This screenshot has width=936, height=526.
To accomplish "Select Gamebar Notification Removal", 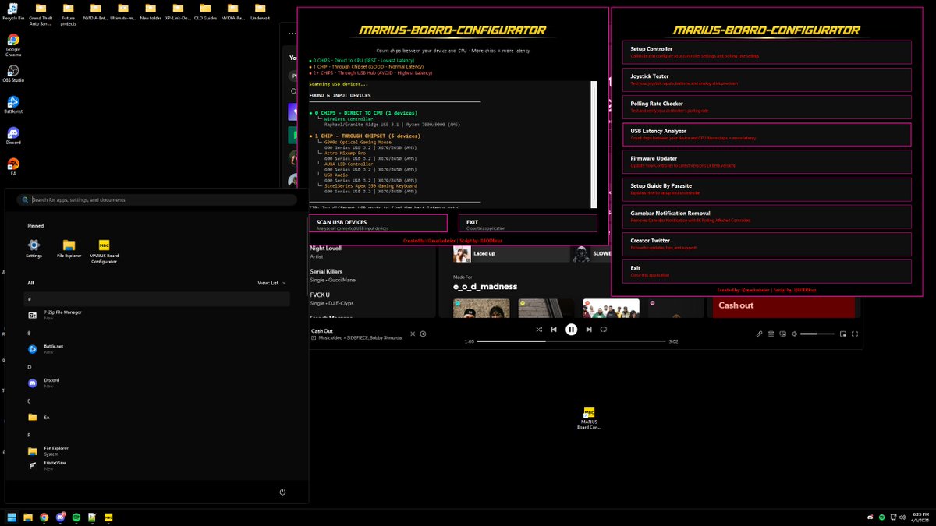I will click(x=767, y=216).
